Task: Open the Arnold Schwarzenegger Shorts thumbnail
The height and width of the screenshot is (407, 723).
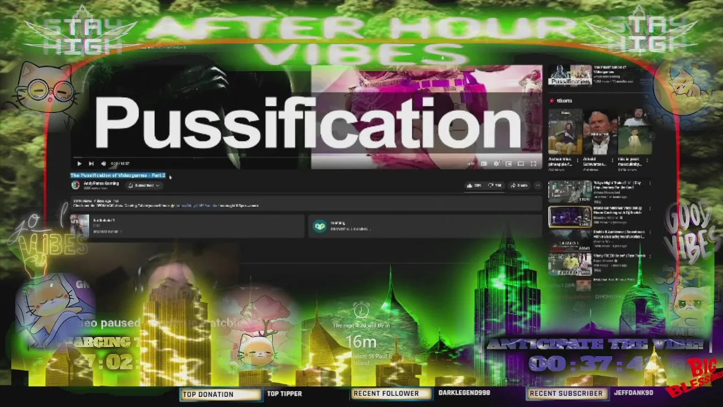Action: [600, 132]
